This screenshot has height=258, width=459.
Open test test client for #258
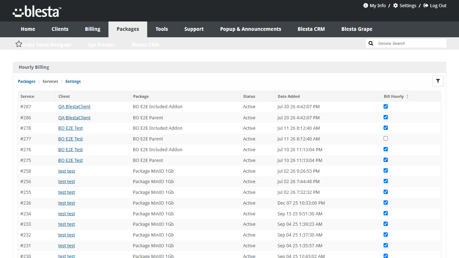pyautogui.click(x=66, y=171)
